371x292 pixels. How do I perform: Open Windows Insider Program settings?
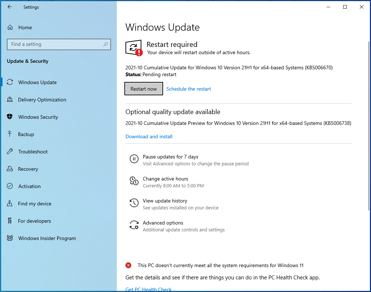coord(47,238)
